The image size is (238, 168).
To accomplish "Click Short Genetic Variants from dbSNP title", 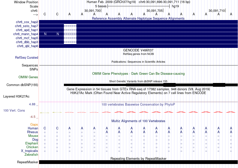I will click(x=138, y=81).
